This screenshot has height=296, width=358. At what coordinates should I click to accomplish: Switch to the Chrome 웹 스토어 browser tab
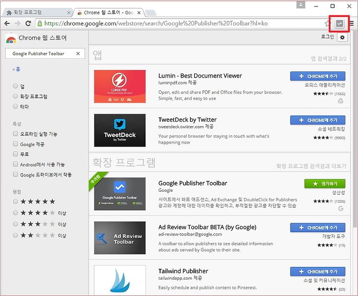click(x=108, y=13)
